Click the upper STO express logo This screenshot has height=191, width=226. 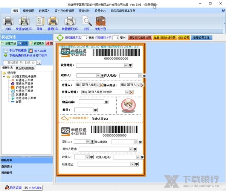(x=74, y=53)
